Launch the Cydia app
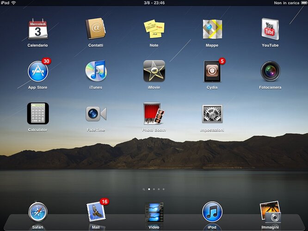The image size is (308, 231). pos(212,71)
